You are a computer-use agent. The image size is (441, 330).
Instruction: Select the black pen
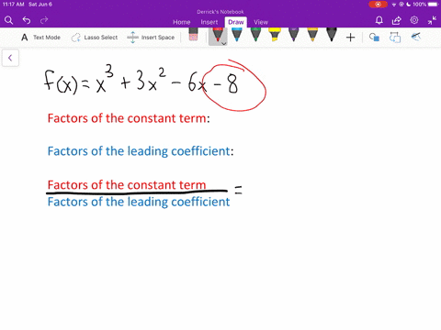coord(332,35)
